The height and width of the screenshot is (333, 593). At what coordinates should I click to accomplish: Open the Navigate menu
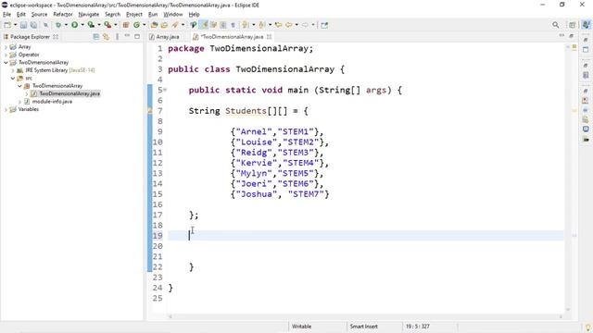pyautogui.click(x=89, y=15)
